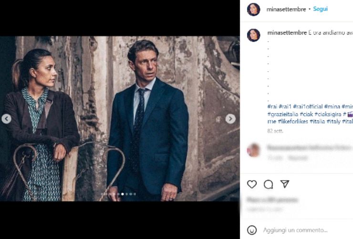Image resolution: width=353 pixels, height=239 pixels.
Task: Click the avatar beside the caption
Action: click(x=254, y=35)
